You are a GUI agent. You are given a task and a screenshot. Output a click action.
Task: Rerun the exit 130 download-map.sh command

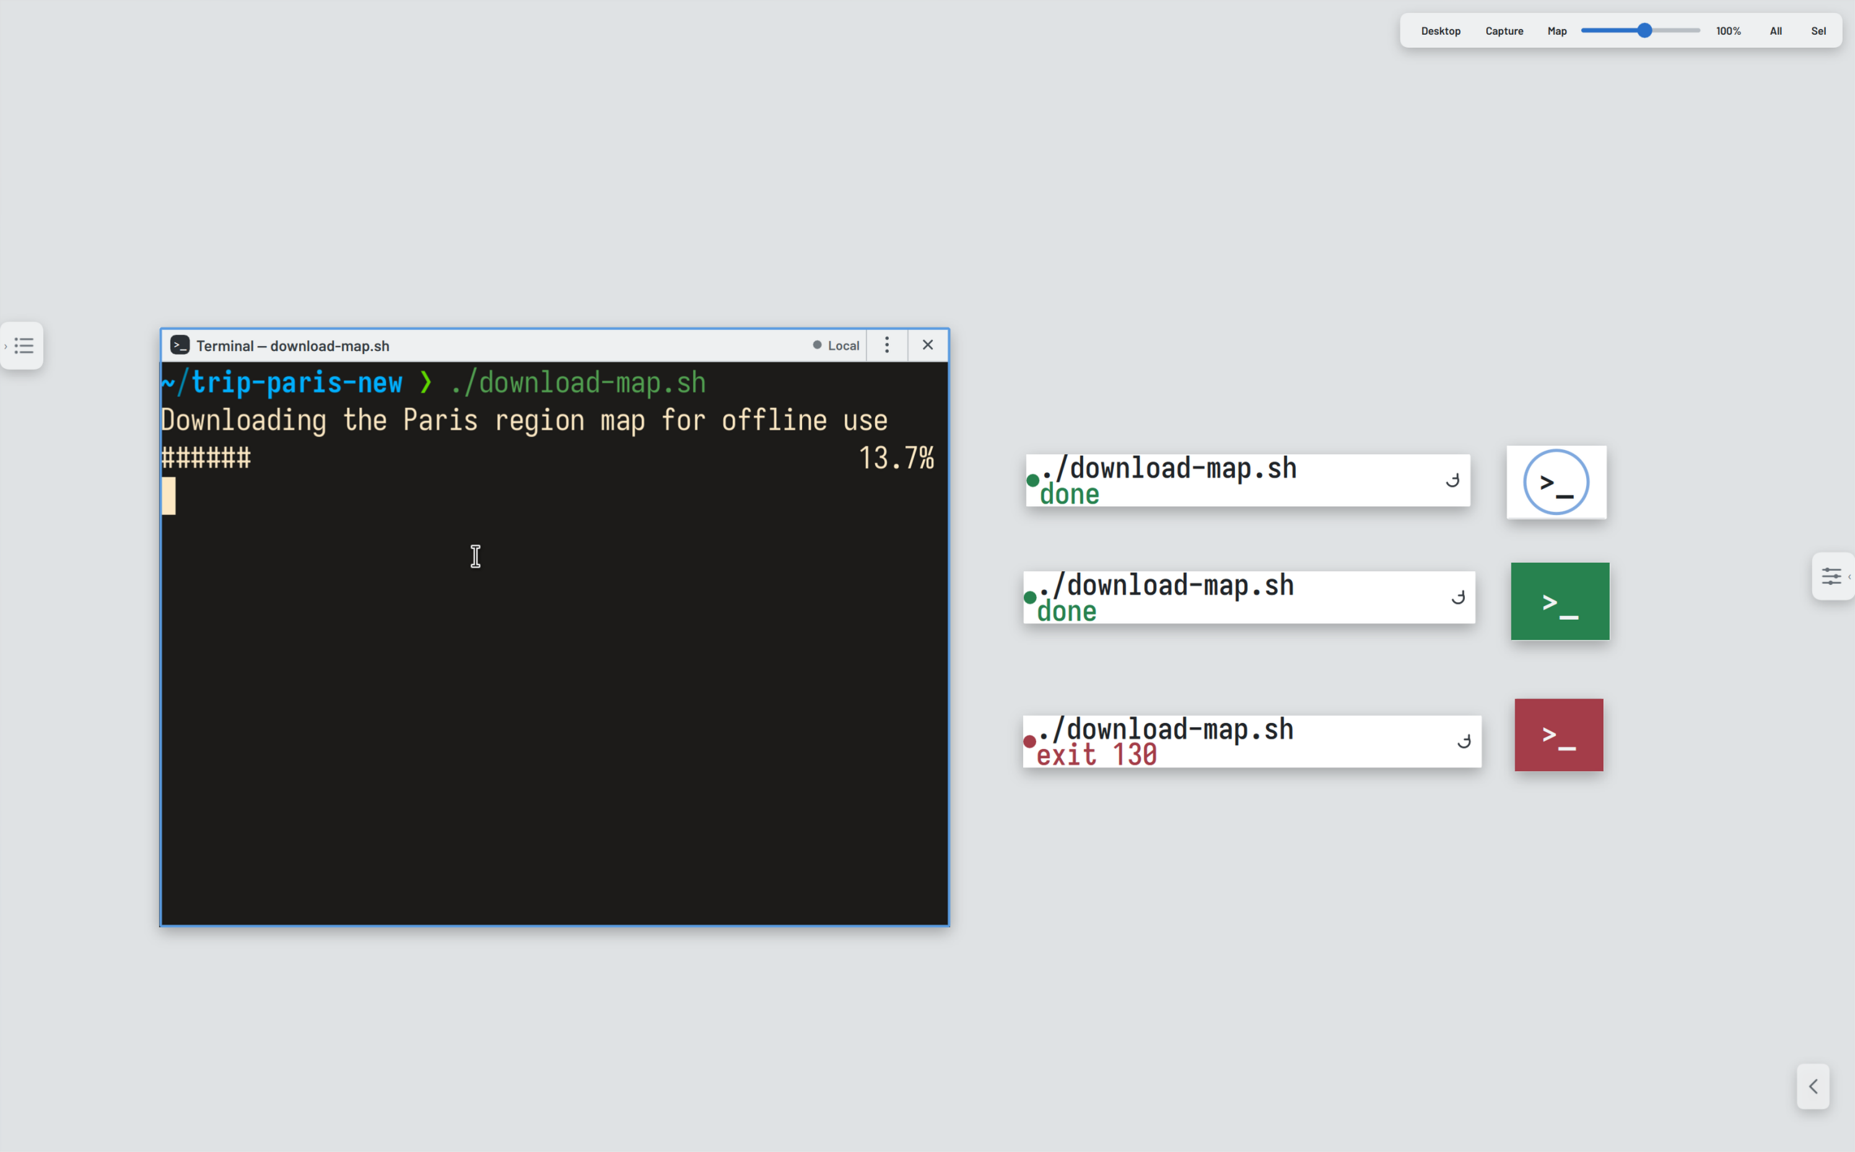(1464, 740)
